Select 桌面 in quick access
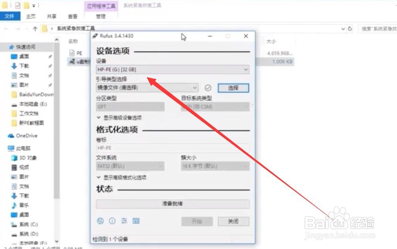This screenshot has height=249, width=397. pos(24,56)
